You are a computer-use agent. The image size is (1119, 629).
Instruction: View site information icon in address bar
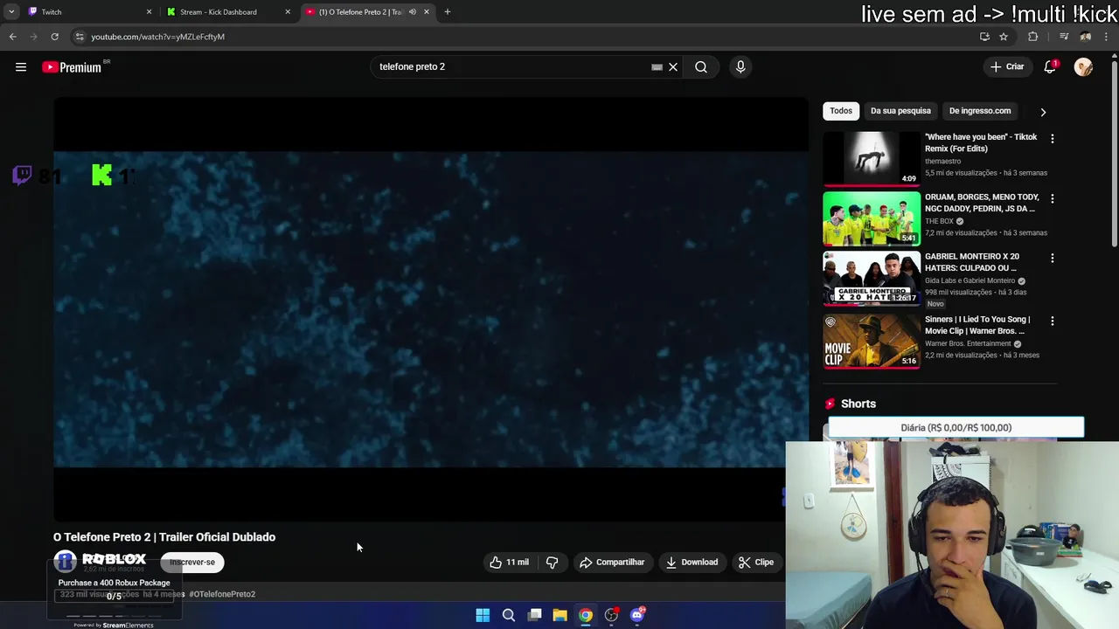pos(80,37)
